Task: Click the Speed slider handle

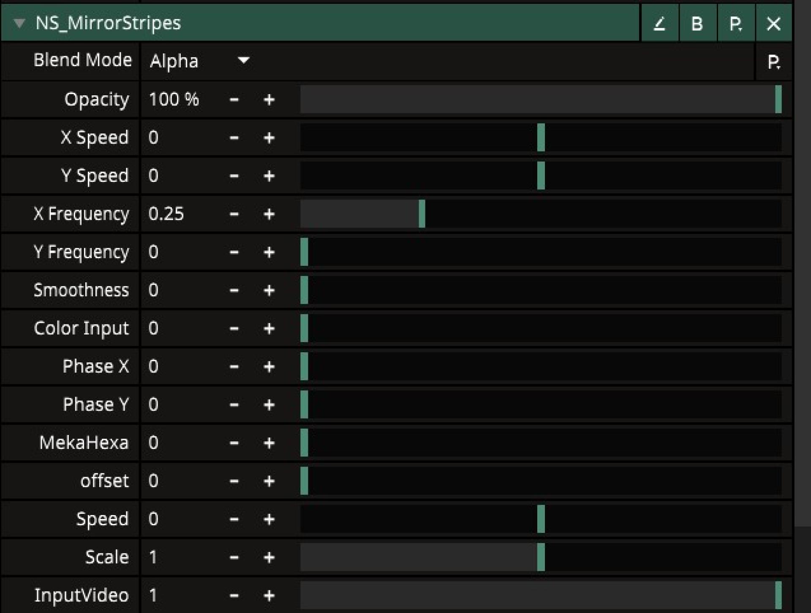Action: (x=541, y=519)
